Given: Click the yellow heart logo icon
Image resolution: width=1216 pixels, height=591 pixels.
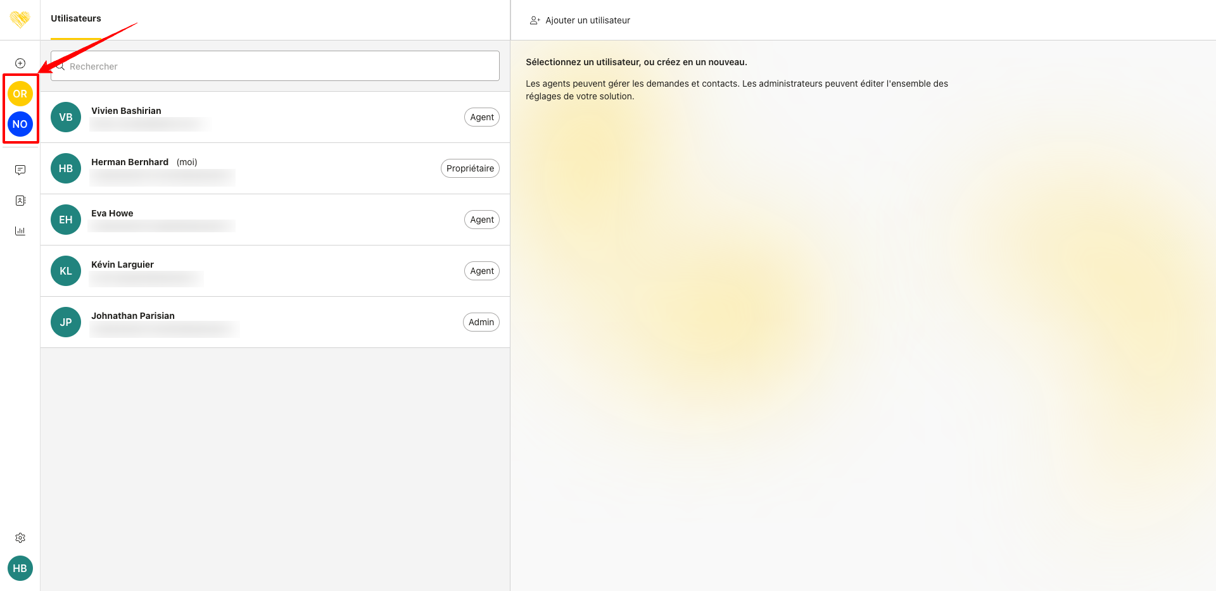Looking at the screenshot, I should click(x=20, y=20).
